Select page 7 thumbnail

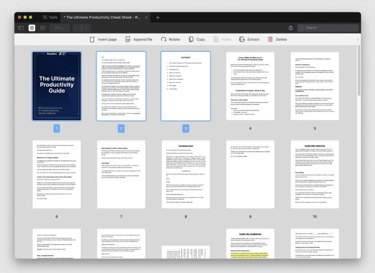point(121,174)
